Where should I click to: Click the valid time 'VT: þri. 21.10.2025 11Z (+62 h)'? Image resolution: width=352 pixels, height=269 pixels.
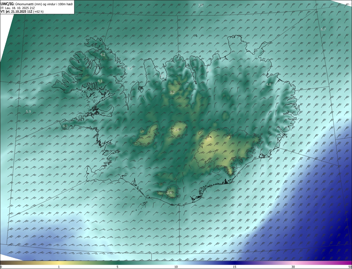(22, 12)
